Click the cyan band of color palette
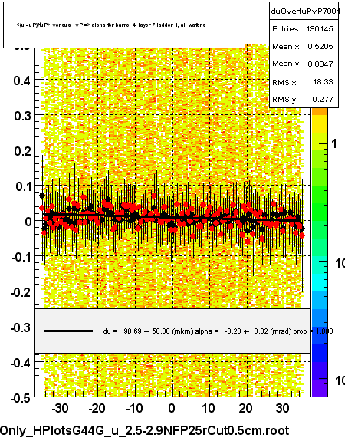The width and height of the screenshot is (345, 441). coord(320,283)
